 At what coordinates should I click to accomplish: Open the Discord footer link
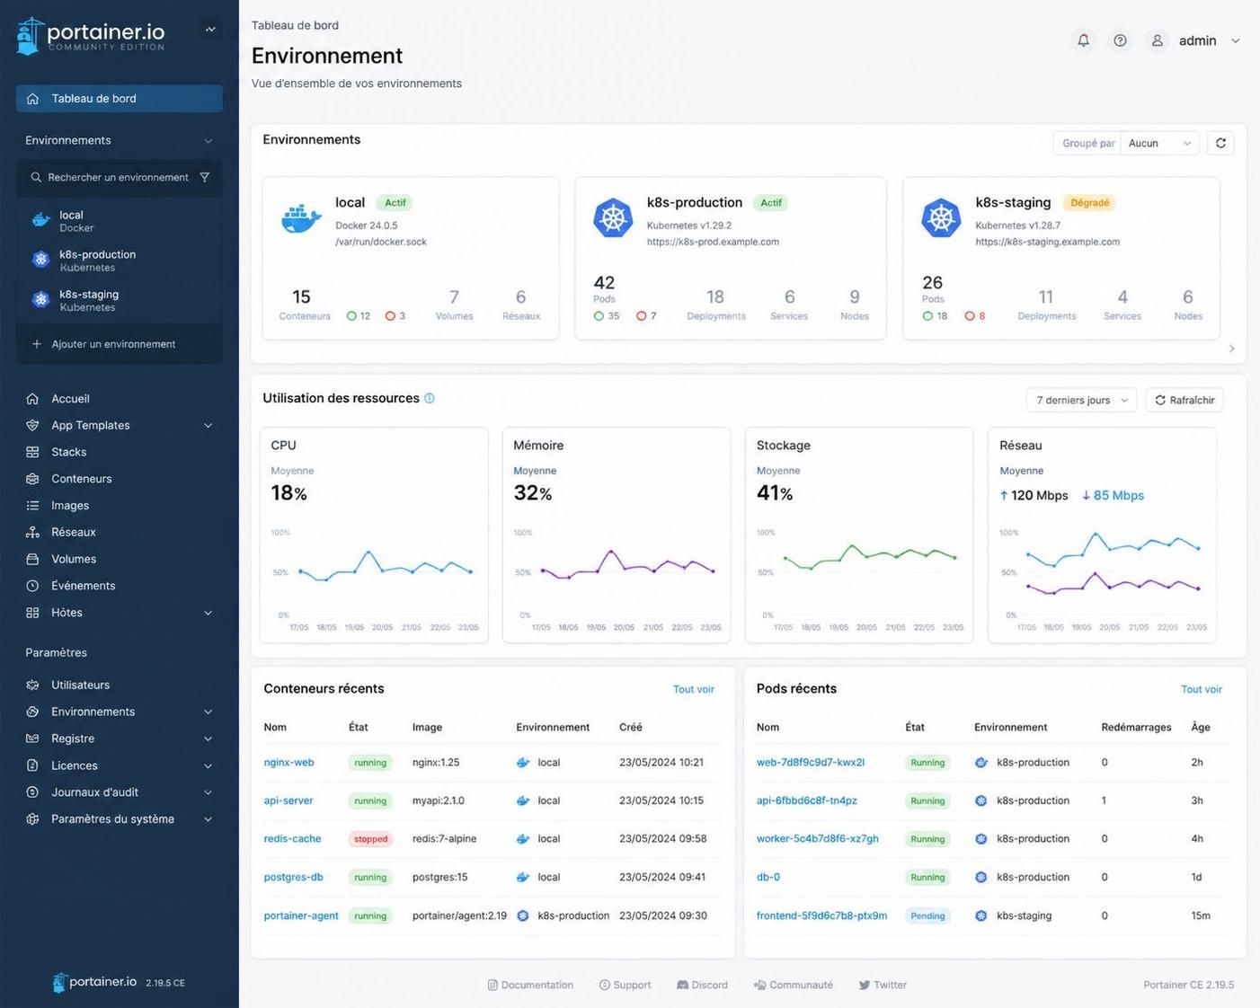[702, 986]
